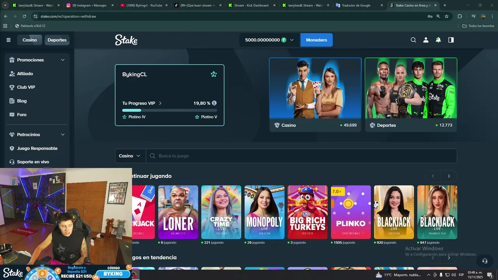
Task: Open the Deportes promo card
Action: click(411, 94)
